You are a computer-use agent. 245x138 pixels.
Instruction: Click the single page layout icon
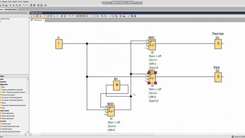91,16
